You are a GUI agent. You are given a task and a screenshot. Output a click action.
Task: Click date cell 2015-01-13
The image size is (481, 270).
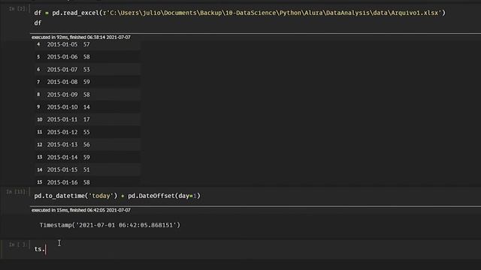(x=62, y=145)
